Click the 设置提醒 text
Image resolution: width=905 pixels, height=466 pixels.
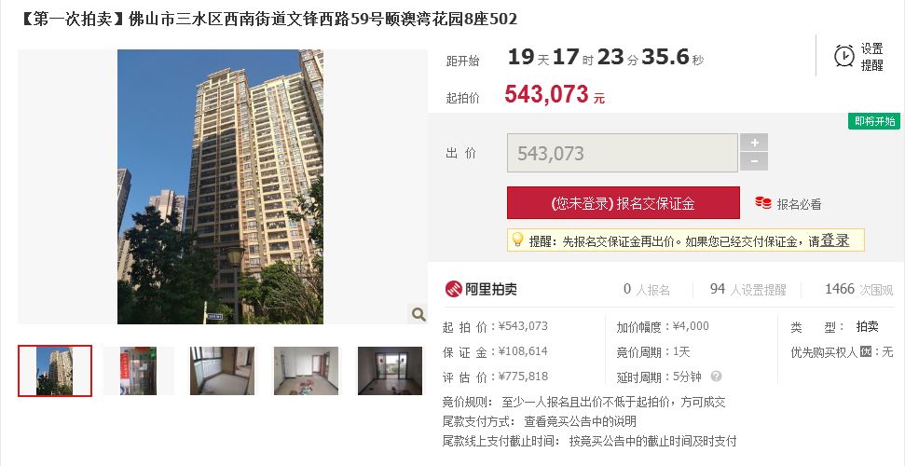pyautogui.click(x=871, y=57)
